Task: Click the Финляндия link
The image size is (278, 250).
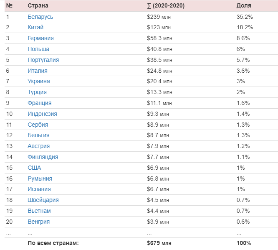Action: [43, 157]
